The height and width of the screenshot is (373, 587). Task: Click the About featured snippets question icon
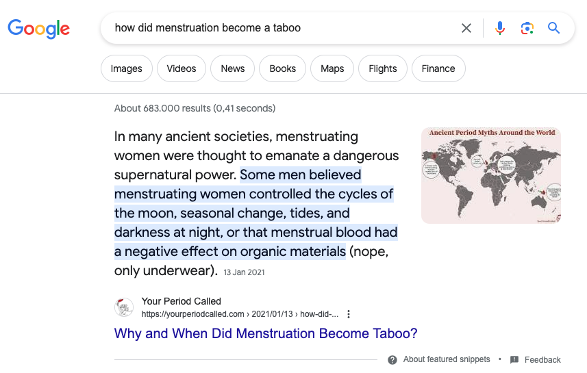click(392, 360)
